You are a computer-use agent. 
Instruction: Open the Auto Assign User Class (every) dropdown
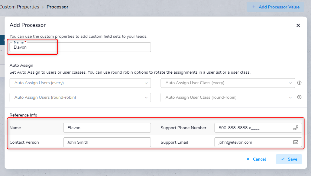(228, 83)
